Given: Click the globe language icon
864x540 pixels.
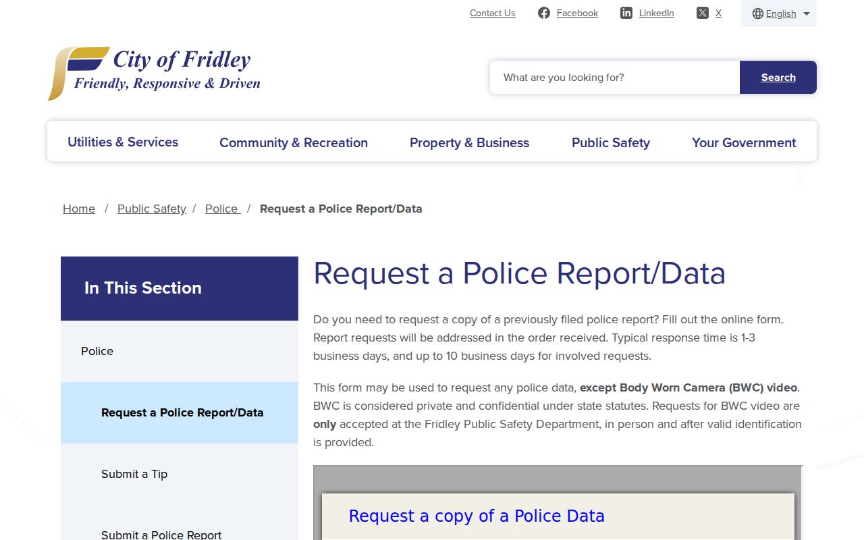Looking at the screenshot, I should (758, 13).
